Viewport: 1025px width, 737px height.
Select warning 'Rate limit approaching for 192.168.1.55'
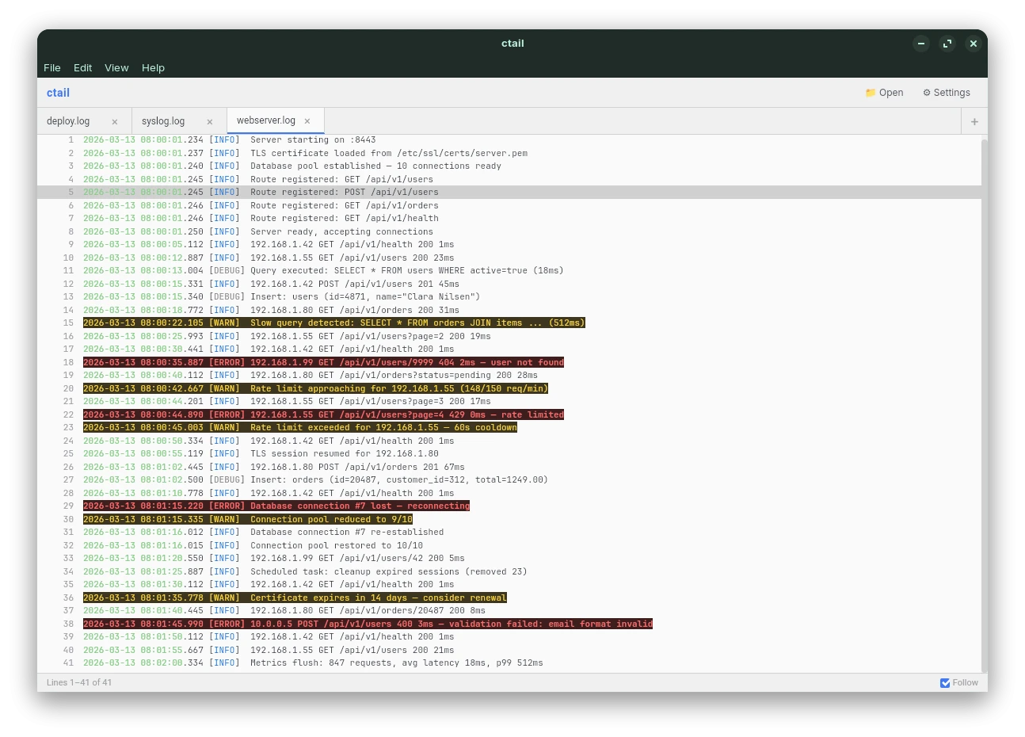click(x=509, y=388)
